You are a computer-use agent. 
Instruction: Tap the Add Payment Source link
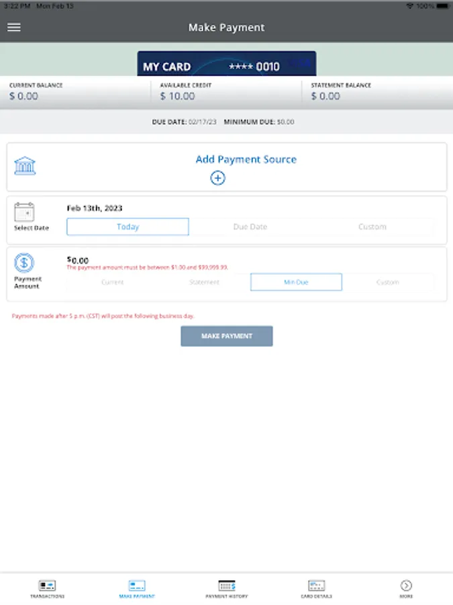[246, 159]
